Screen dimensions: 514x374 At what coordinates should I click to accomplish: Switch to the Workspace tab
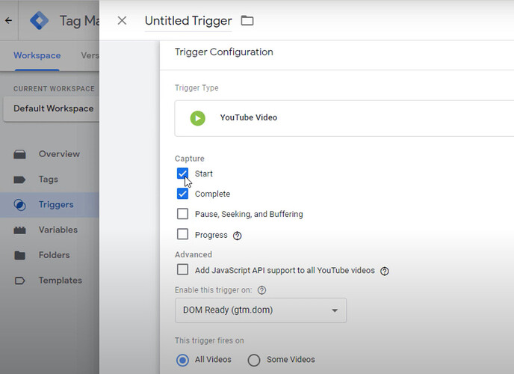(37, 55)
